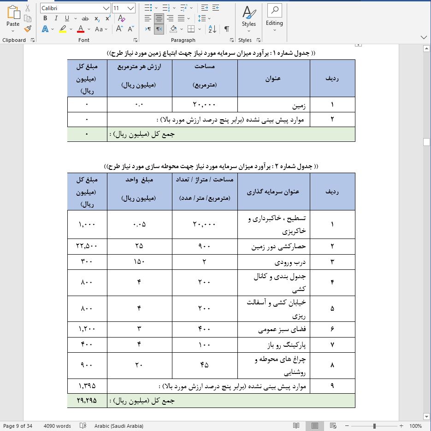Clear all formatting with the eraser icon

click(121, 18)
